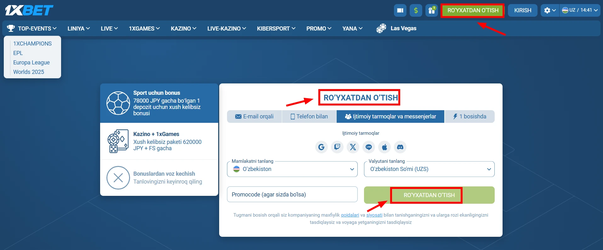
Task: Expand the KAZINO menu
Action: [x=184, y=28]
